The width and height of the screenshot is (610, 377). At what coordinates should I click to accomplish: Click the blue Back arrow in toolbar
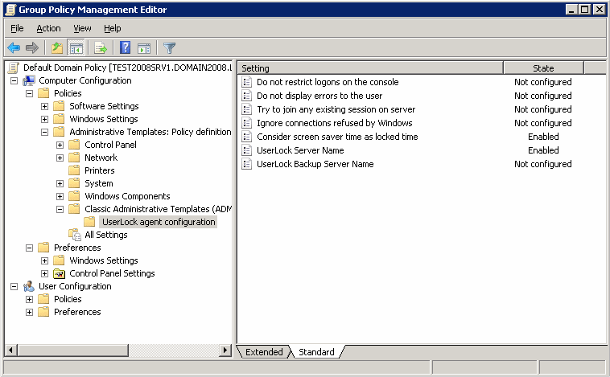(14, 48)
